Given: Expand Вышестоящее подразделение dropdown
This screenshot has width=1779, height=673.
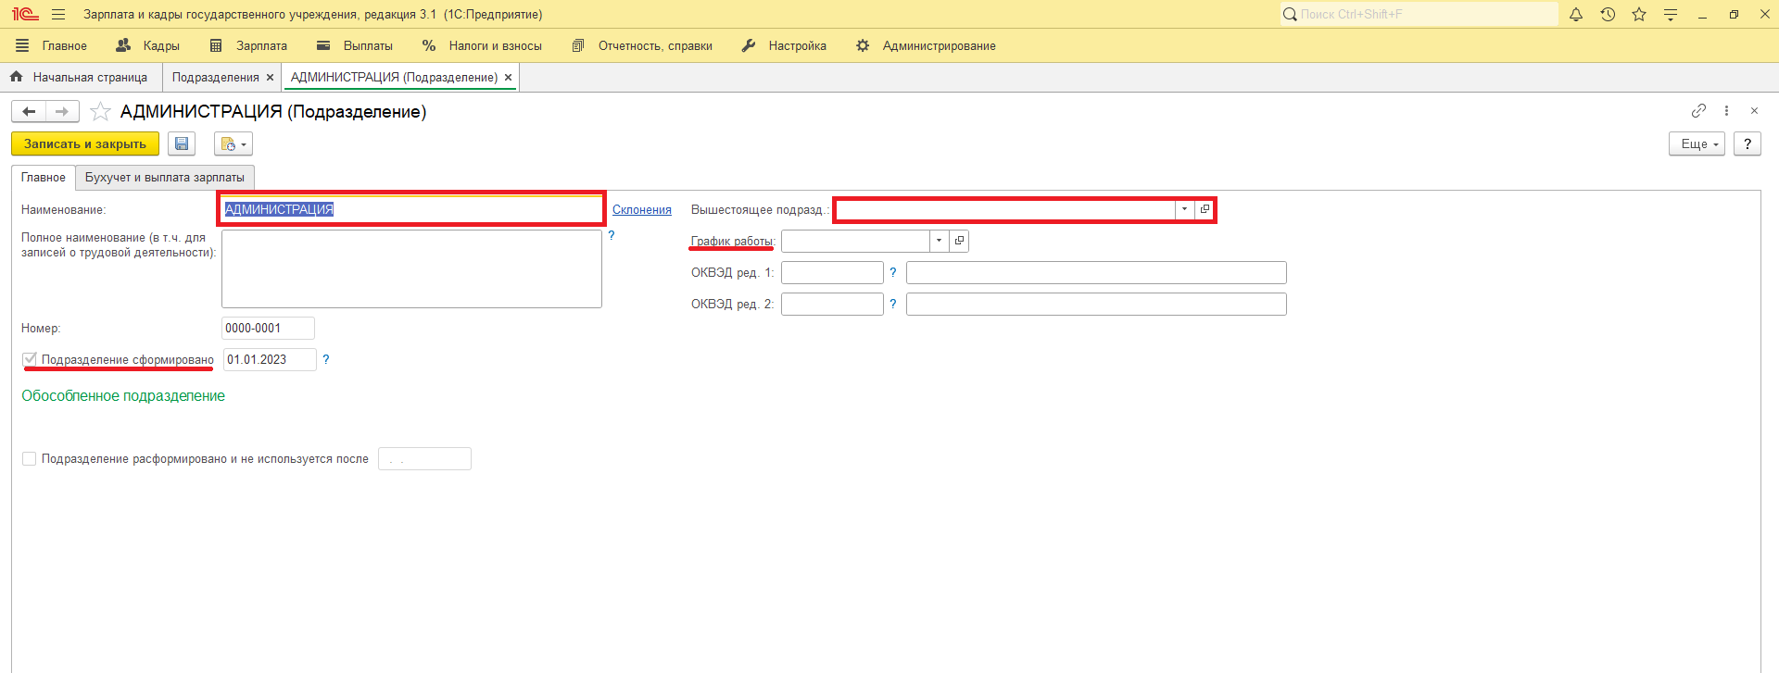Looking at the screenshot, I should (x=1185, y=209).
